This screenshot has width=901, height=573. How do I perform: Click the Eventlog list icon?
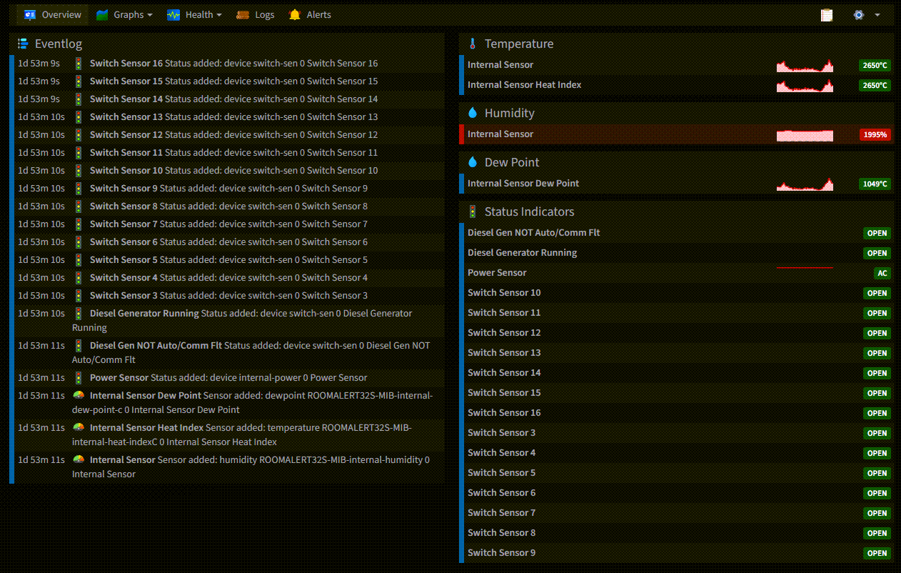pos(23,44)
